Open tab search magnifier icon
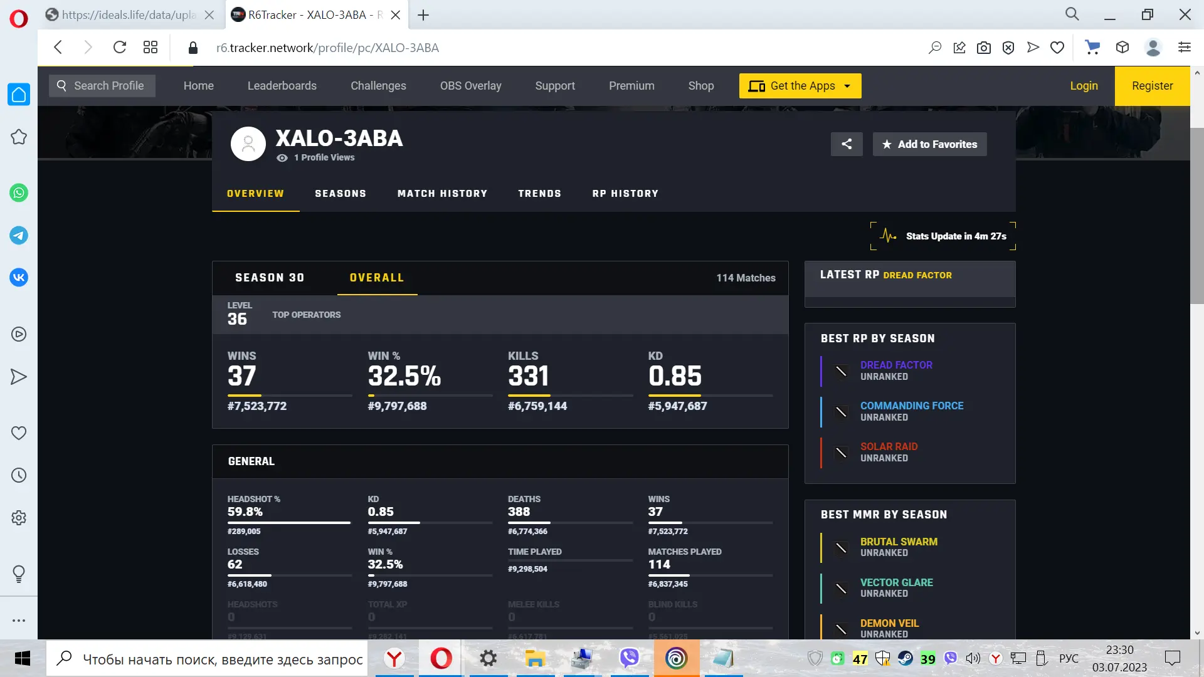This screenshot has width=1204, height=677. (x=1072, y=14)
